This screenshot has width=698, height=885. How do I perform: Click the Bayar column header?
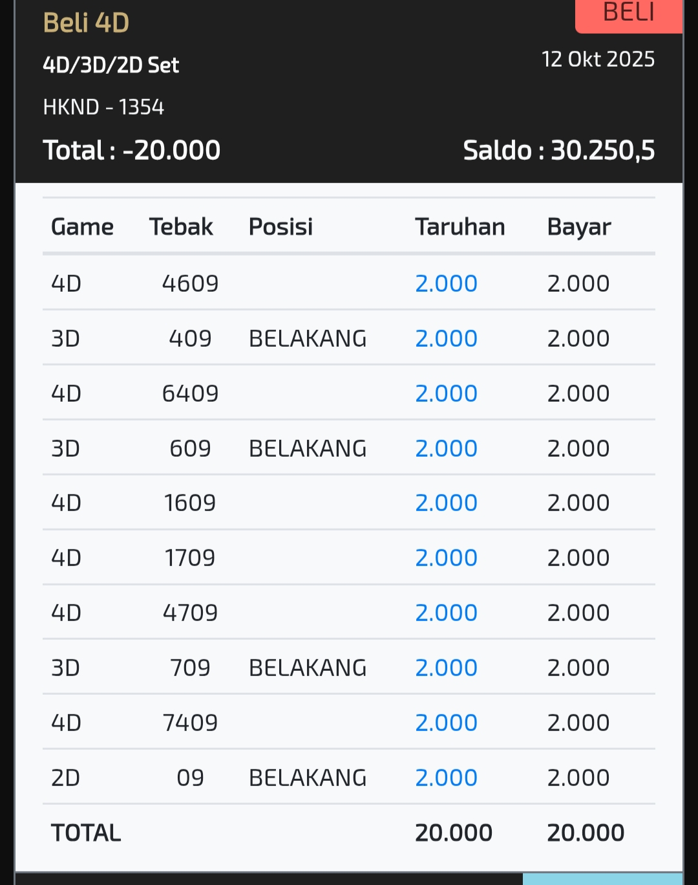tap(578, 227)
